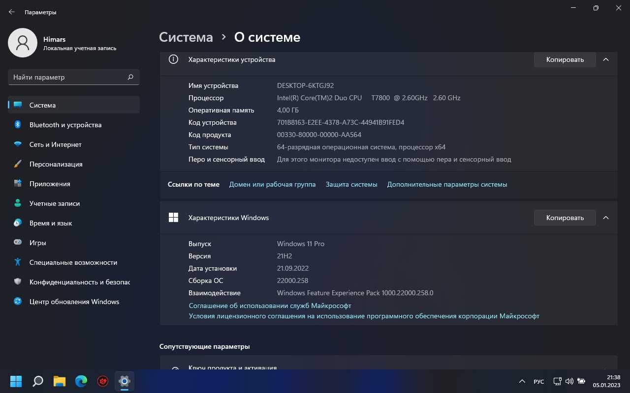The height and width of the screenshot is (393, 630).
Task: Select Система in sidebar
Action: [74, 105]
